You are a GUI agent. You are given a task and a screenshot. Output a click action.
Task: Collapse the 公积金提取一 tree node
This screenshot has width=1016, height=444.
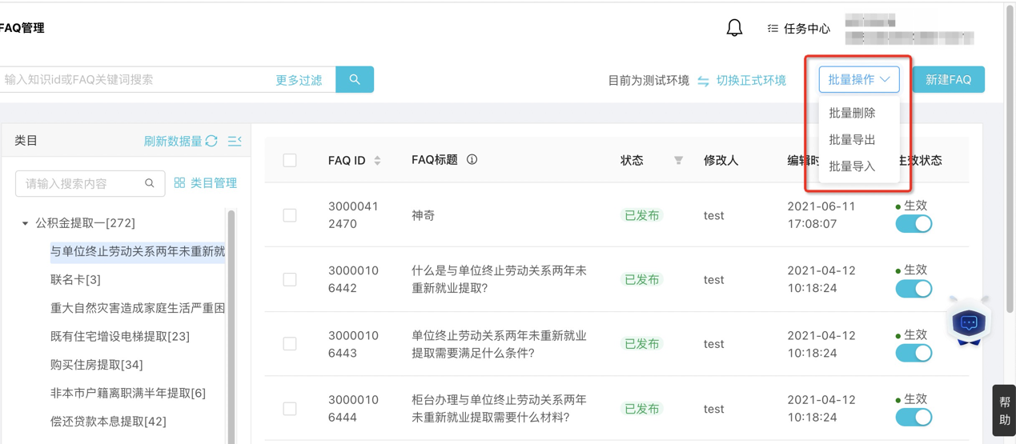(x=25, y=223)
